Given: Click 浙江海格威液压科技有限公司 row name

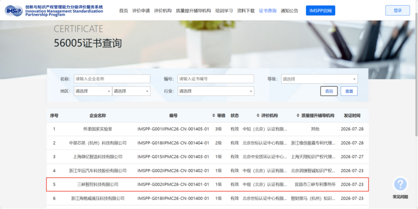Looking at the screenshot, I should [98, 198].
